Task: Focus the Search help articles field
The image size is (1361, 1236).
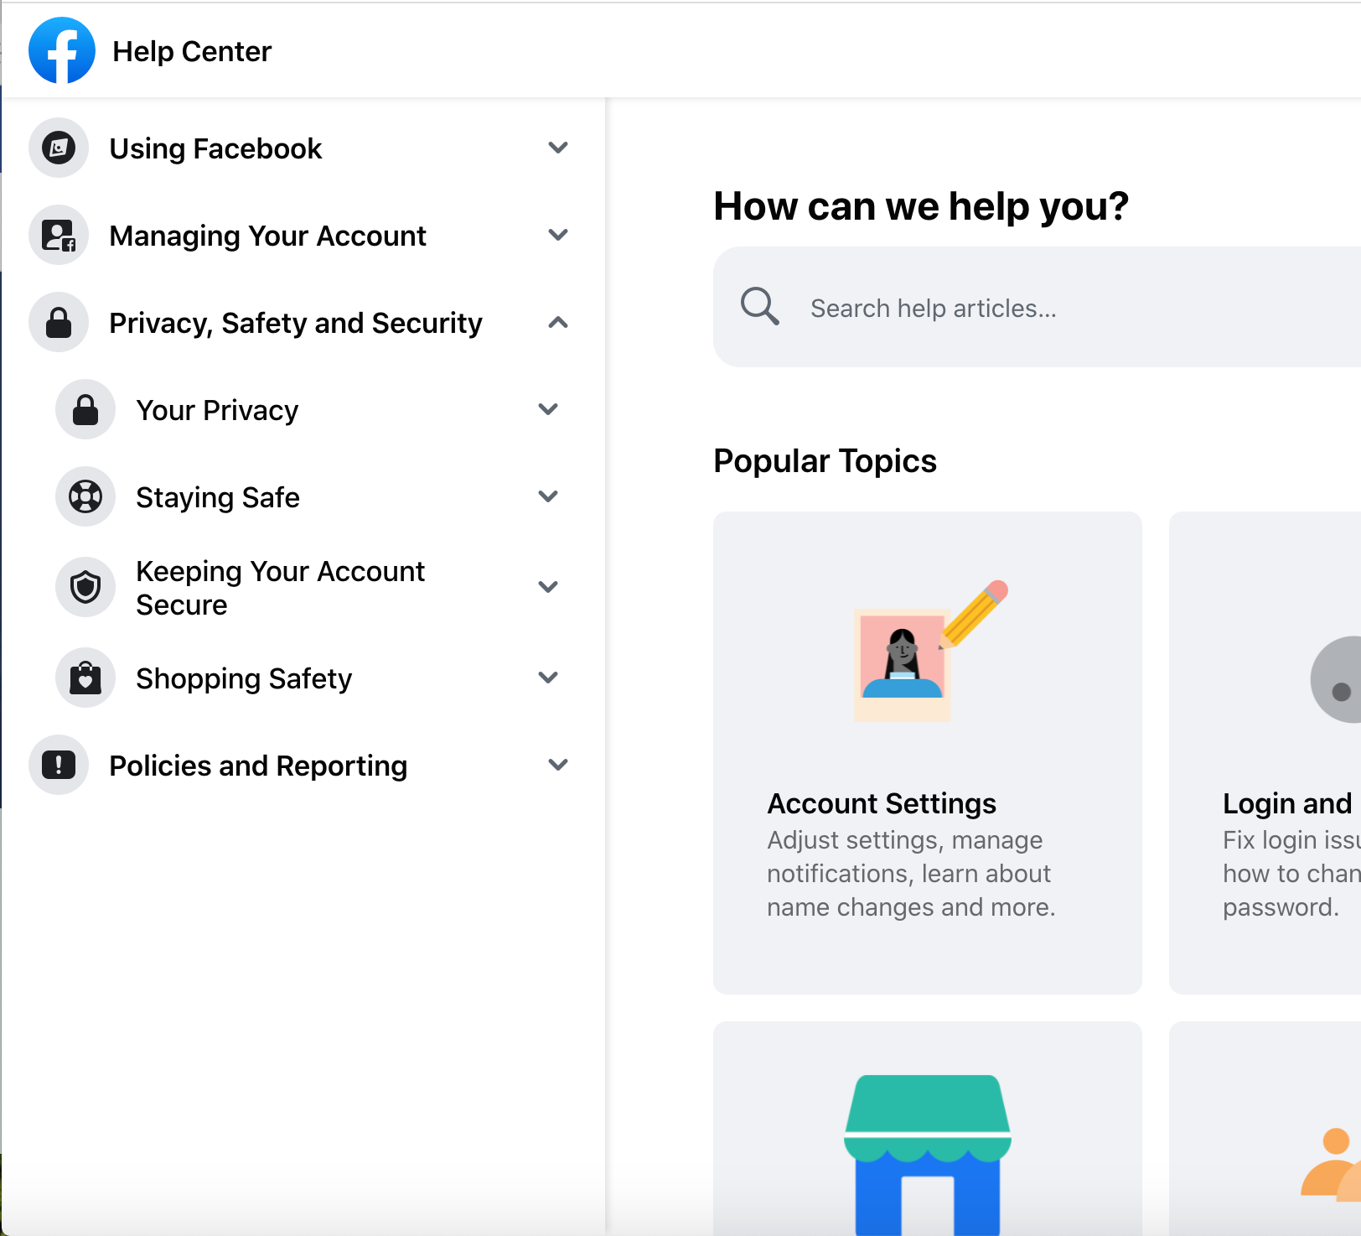Action: tap(1037, 307)
